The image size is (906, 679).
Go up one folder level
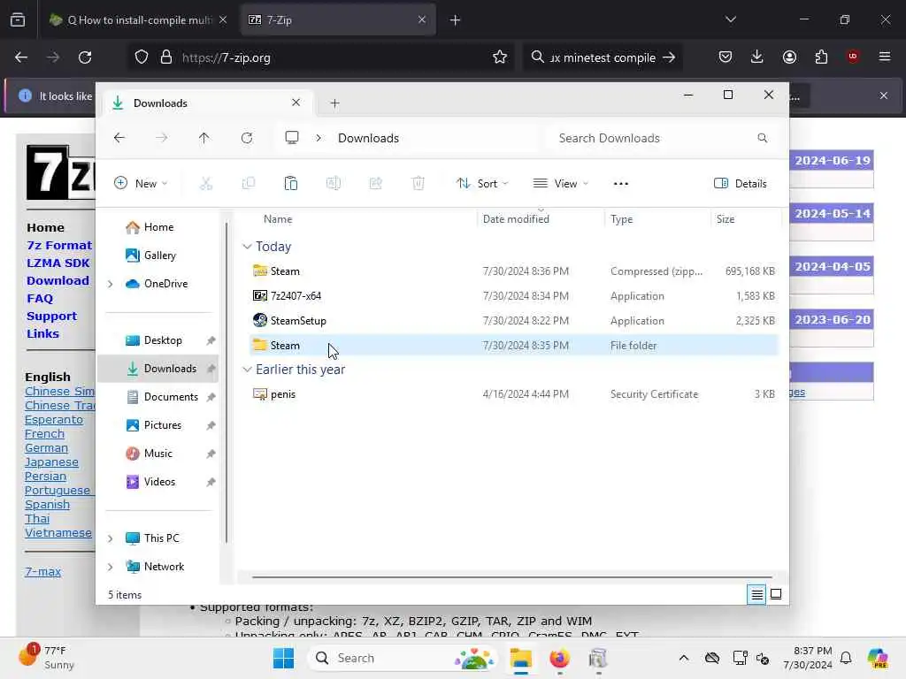204,138
